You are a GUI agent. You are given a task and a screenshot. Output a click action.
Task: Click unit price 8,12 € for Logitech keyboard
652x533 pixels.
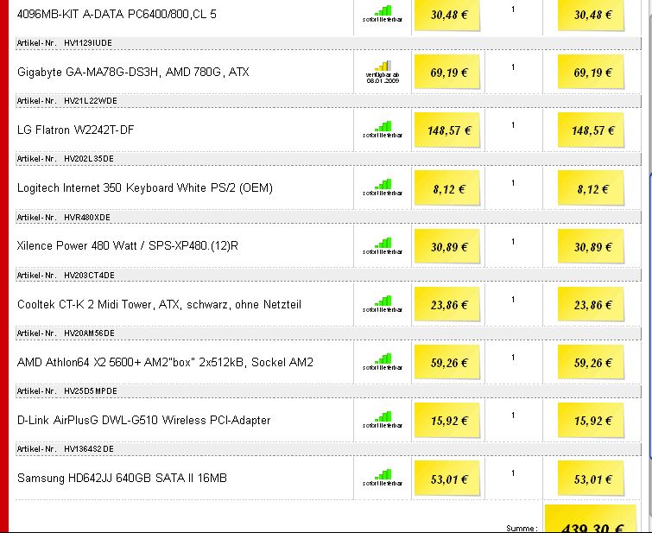point(447,189)
